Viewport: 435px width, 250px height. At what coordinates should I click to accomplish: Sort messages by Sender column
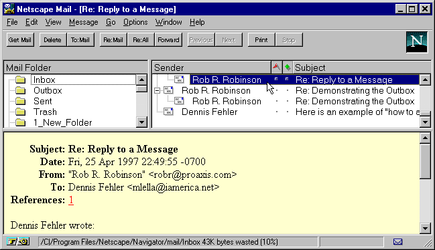coord(211,68)
